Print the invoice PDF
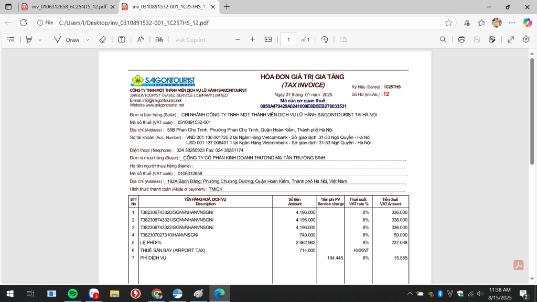The image size is (537, 302). tap(461, 39)
